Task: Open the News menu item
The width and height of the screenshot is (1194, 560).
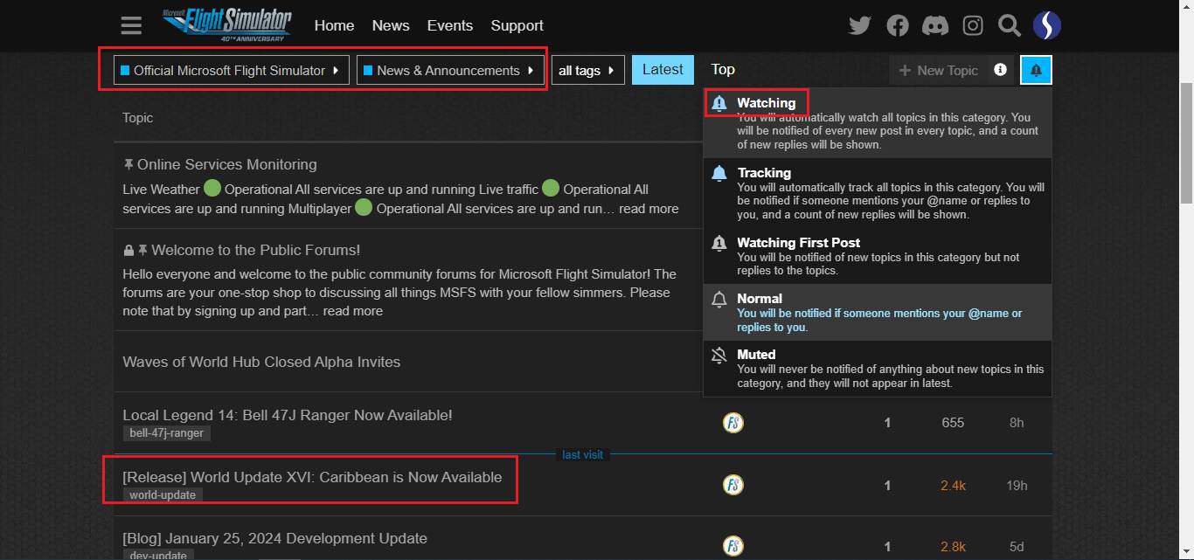Action: 391,25
